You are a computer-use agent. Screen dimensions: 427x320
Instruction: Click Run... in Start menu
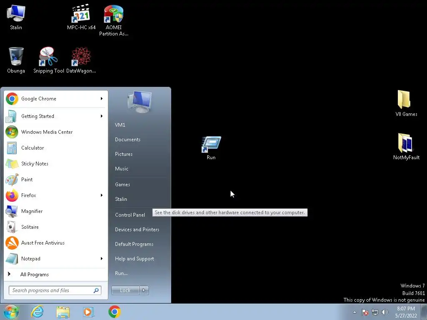click(x=121, y=273)
